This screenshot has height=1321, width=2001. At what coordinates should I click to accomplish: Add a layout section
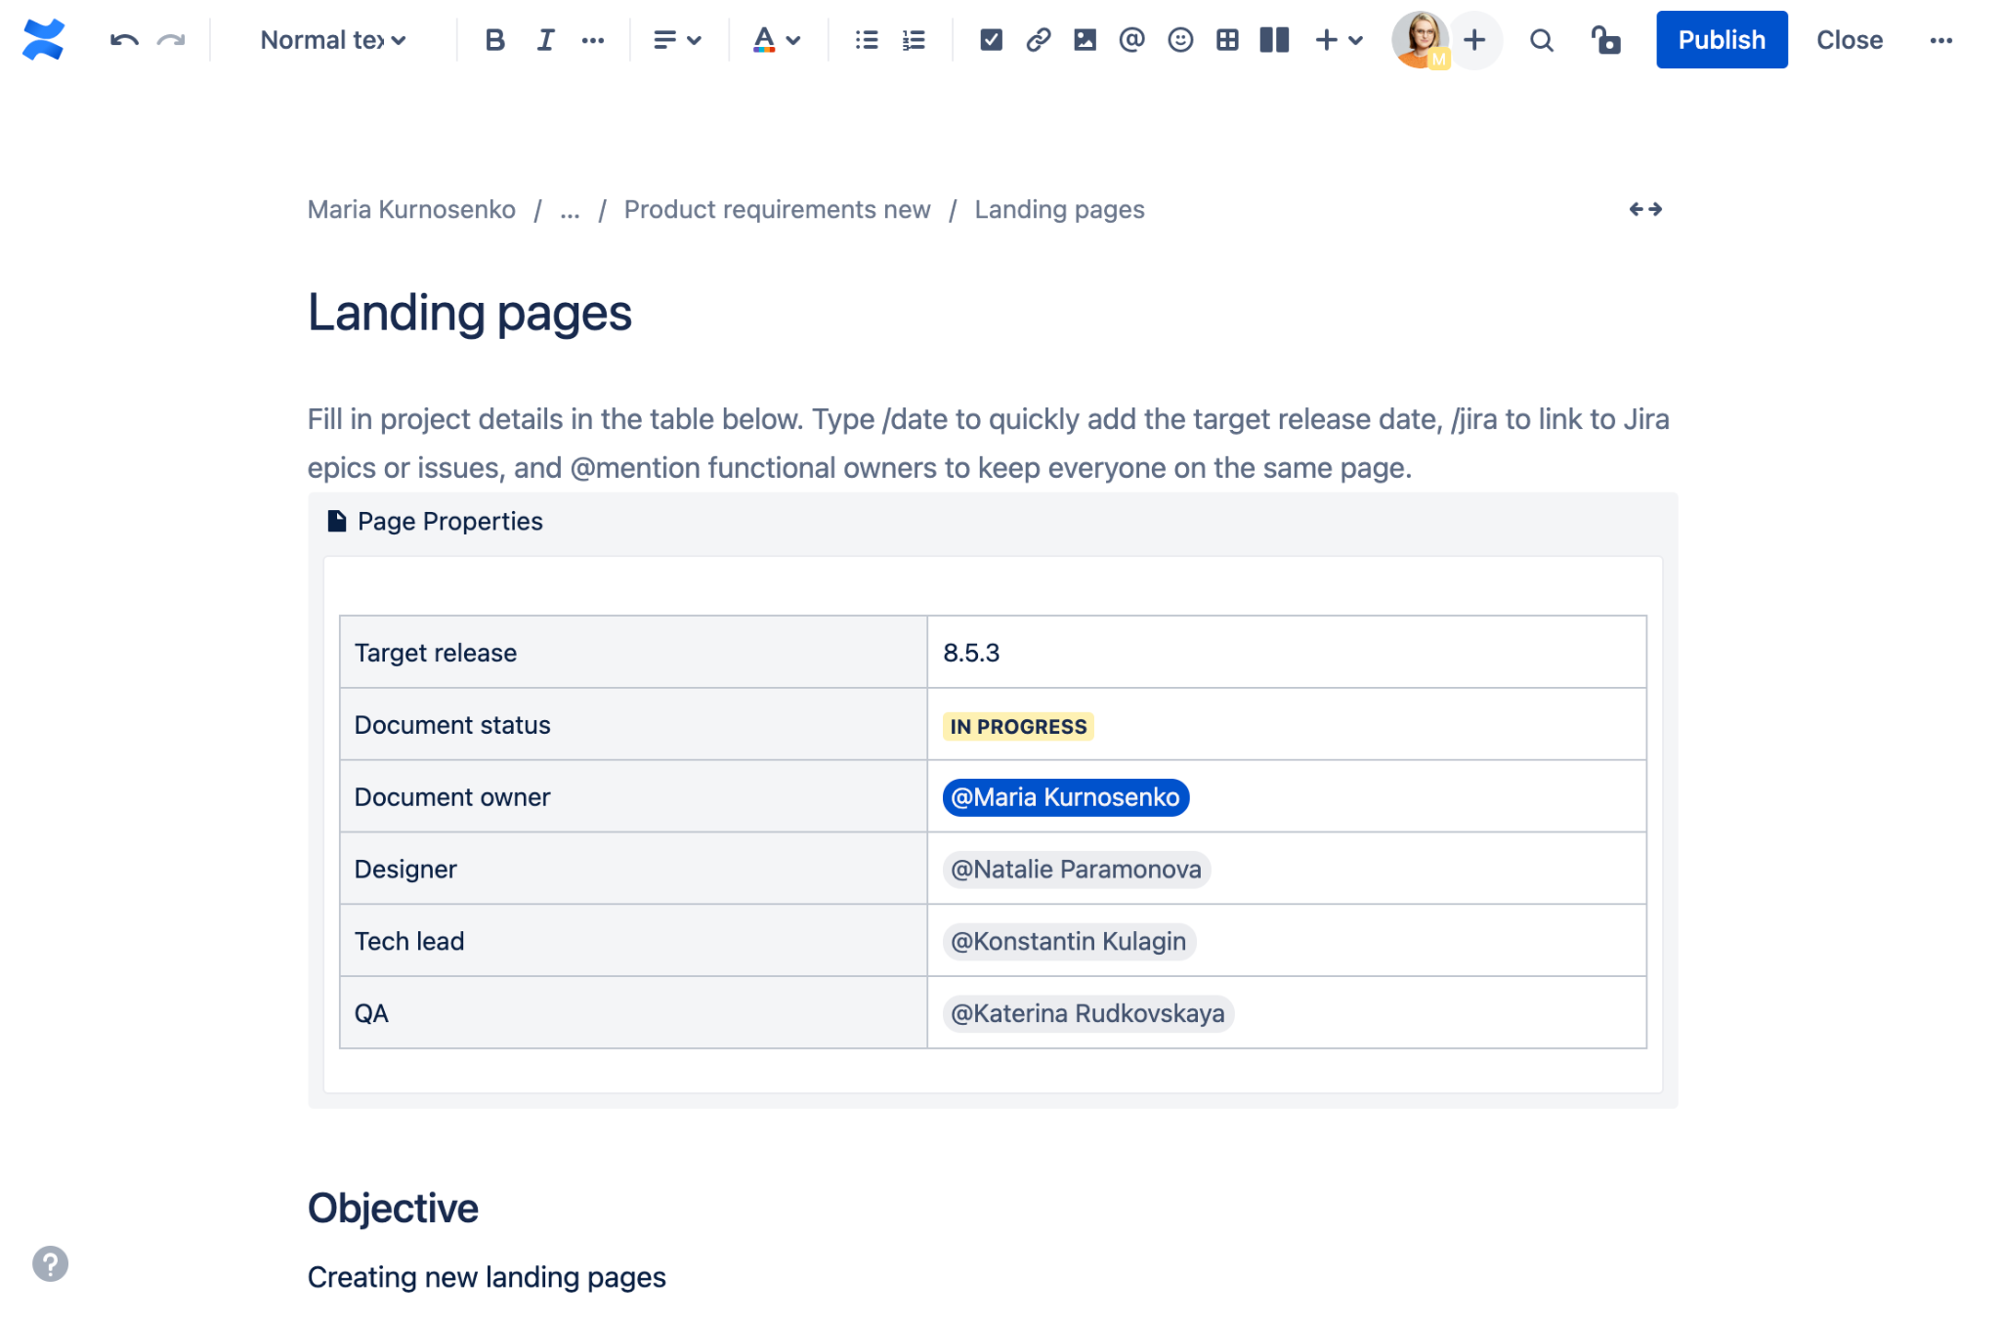[x=1274, y=40]
